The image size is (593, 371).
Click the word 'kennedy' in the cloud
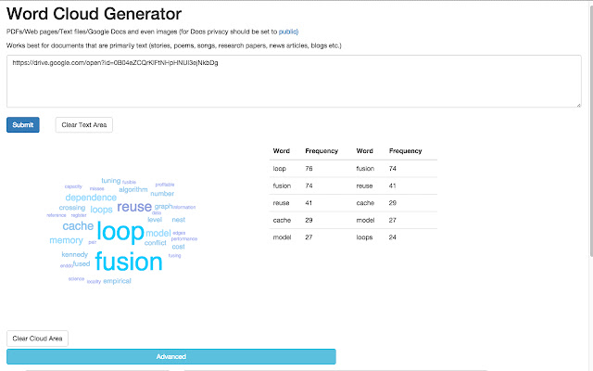(x=74, y=254)
